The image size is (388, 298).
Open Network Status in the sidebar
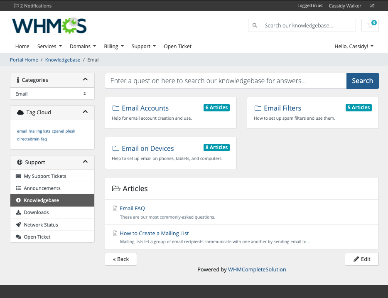52,224
